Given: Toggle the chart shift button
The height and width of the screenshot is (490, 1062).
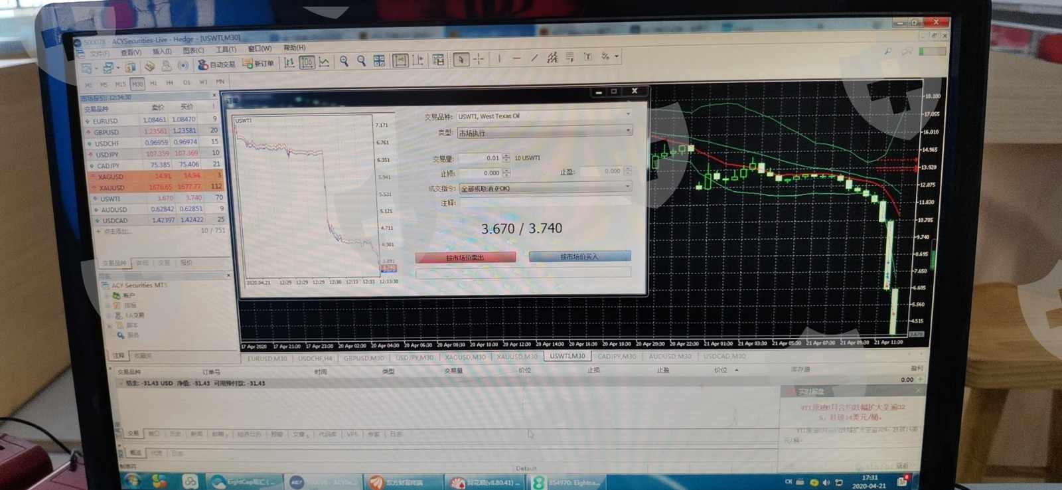Looking at the screenshot, I should 418,61.
